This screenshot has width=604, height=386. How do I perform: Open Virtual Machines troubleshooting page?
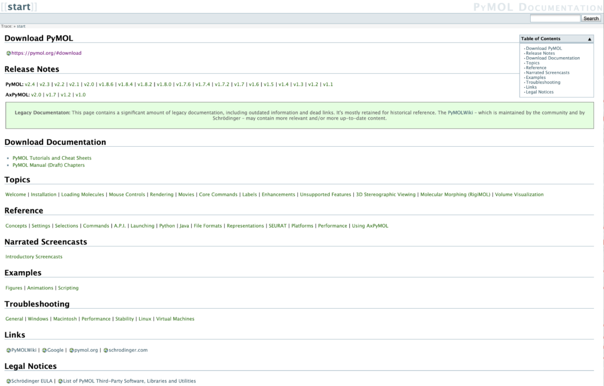(x=175, y=319)
